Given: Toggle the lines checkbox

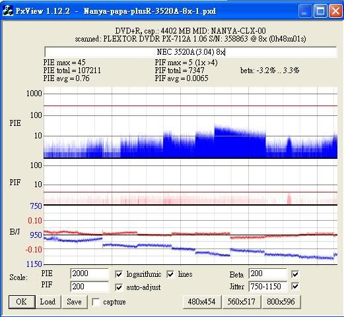Looking at the screenshot, I should tap(170, 274).
